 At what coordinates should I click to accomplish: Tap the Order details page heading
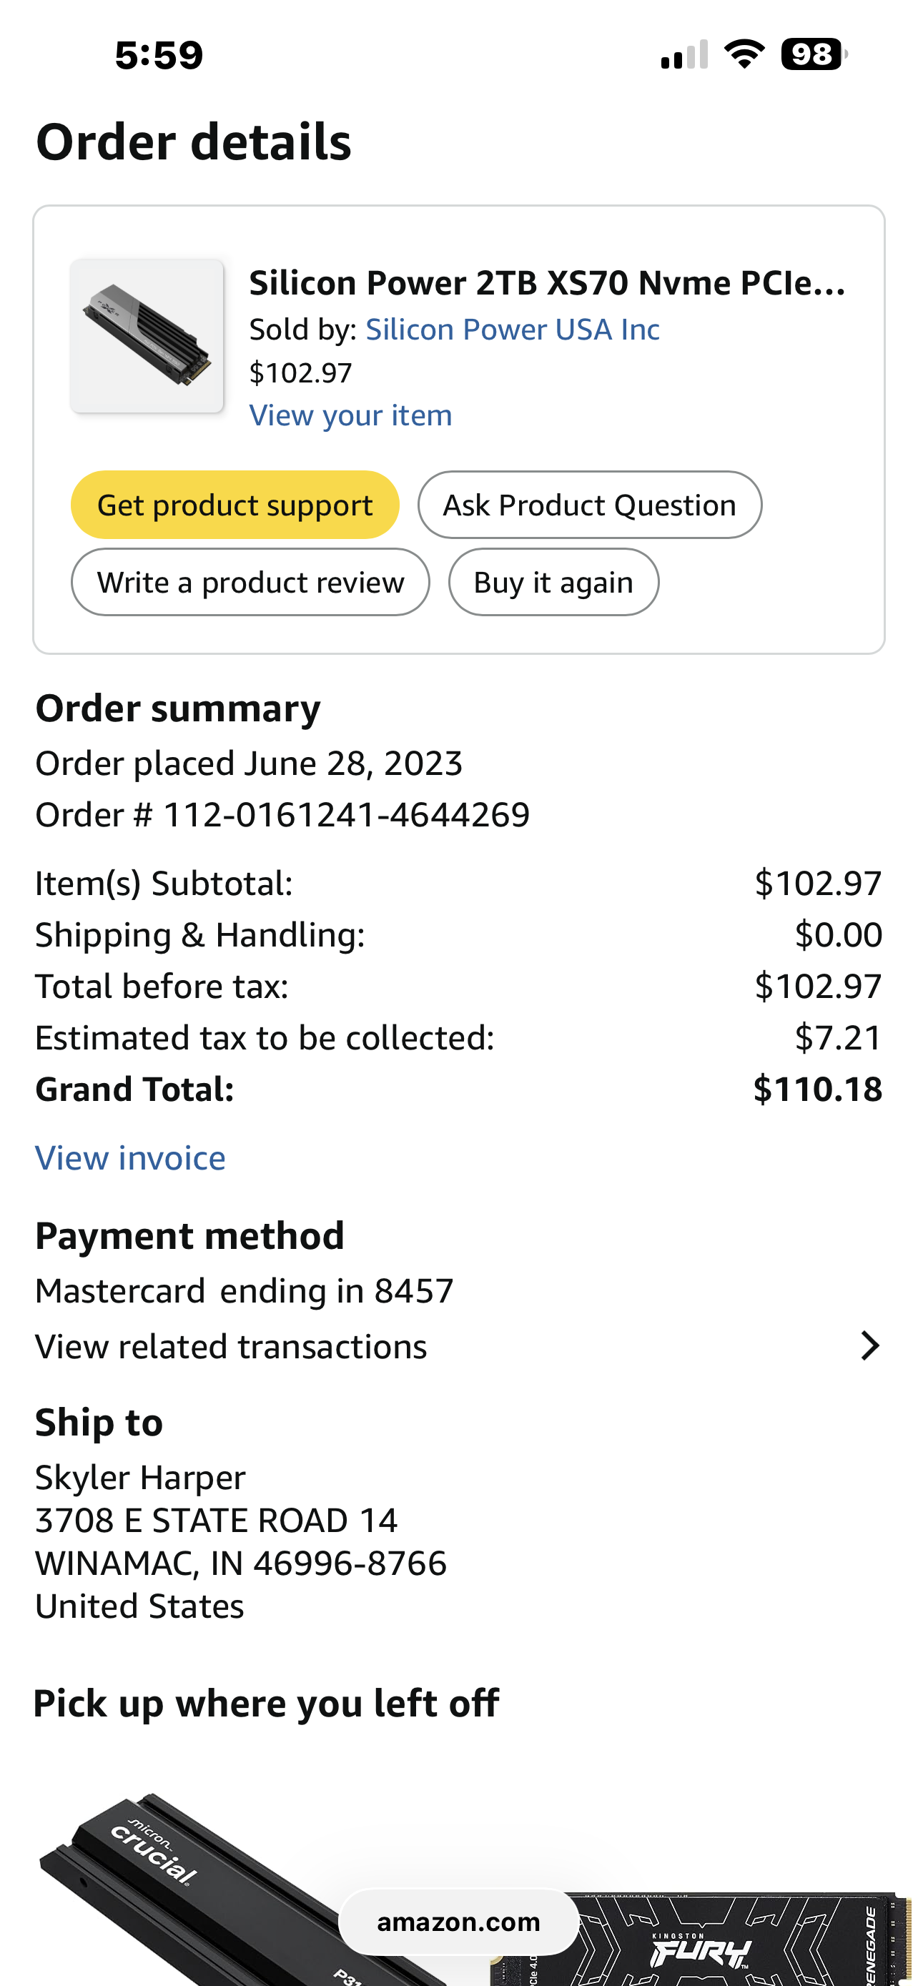tap(194, 143)
